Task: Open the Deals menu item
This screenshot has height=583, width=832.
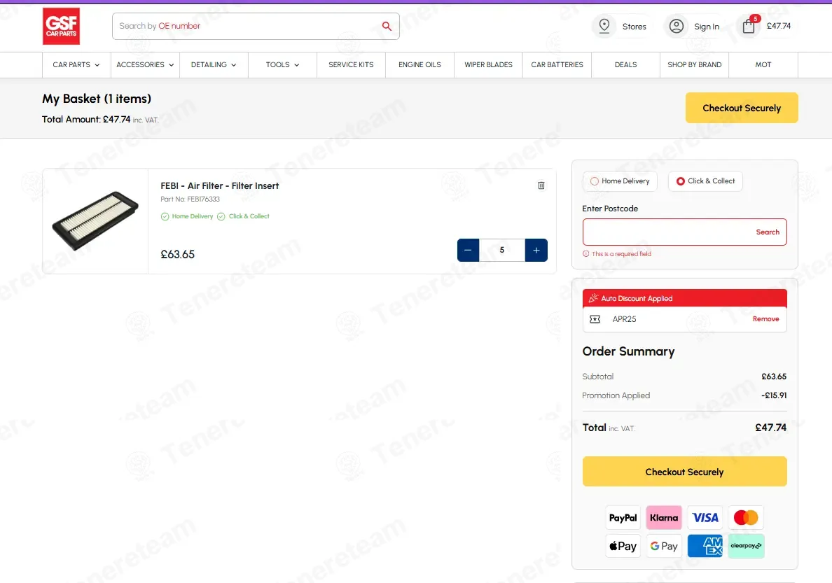Action: pyautogui.click(x=625, y=64)
